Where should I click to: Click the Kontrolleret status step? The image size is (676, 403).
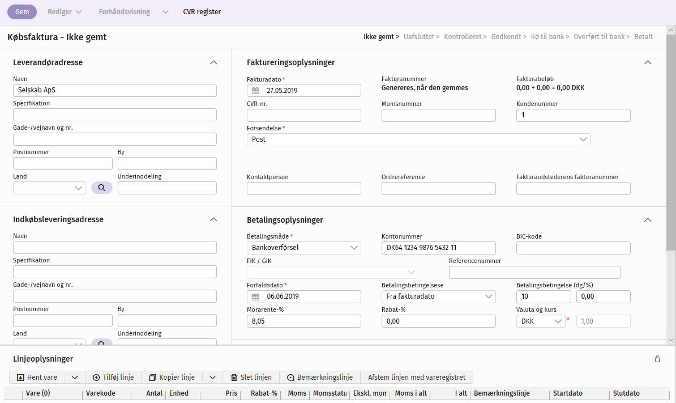tap(463, 37)
